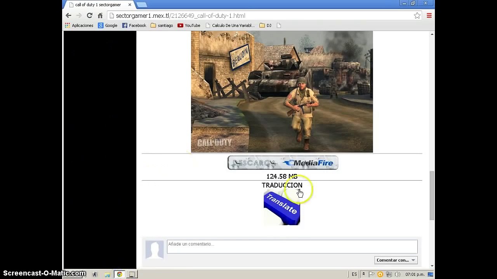Open the Google bookmark
Viewport: 497px width, 279px height.
pyautogui.click(x=108, y=26)
